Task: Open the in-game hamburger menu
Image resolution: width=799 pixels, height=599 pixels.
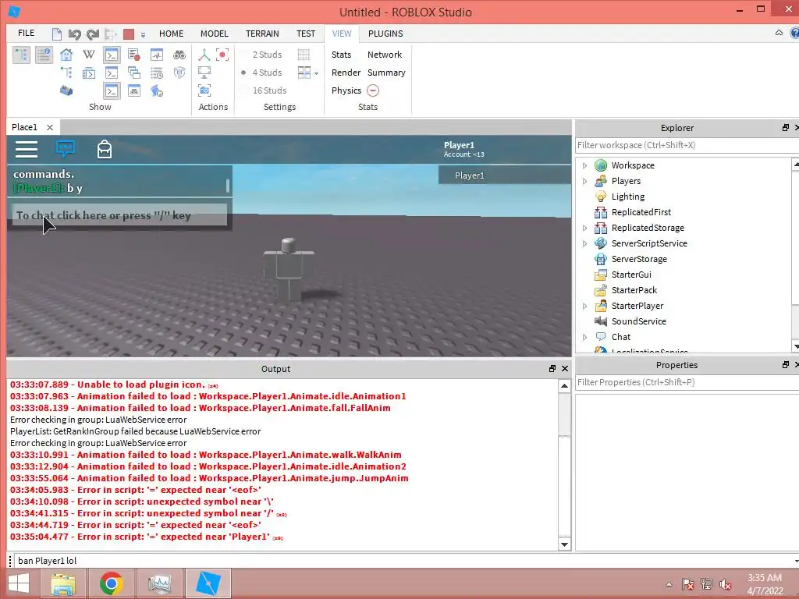Action: (27, 149)
